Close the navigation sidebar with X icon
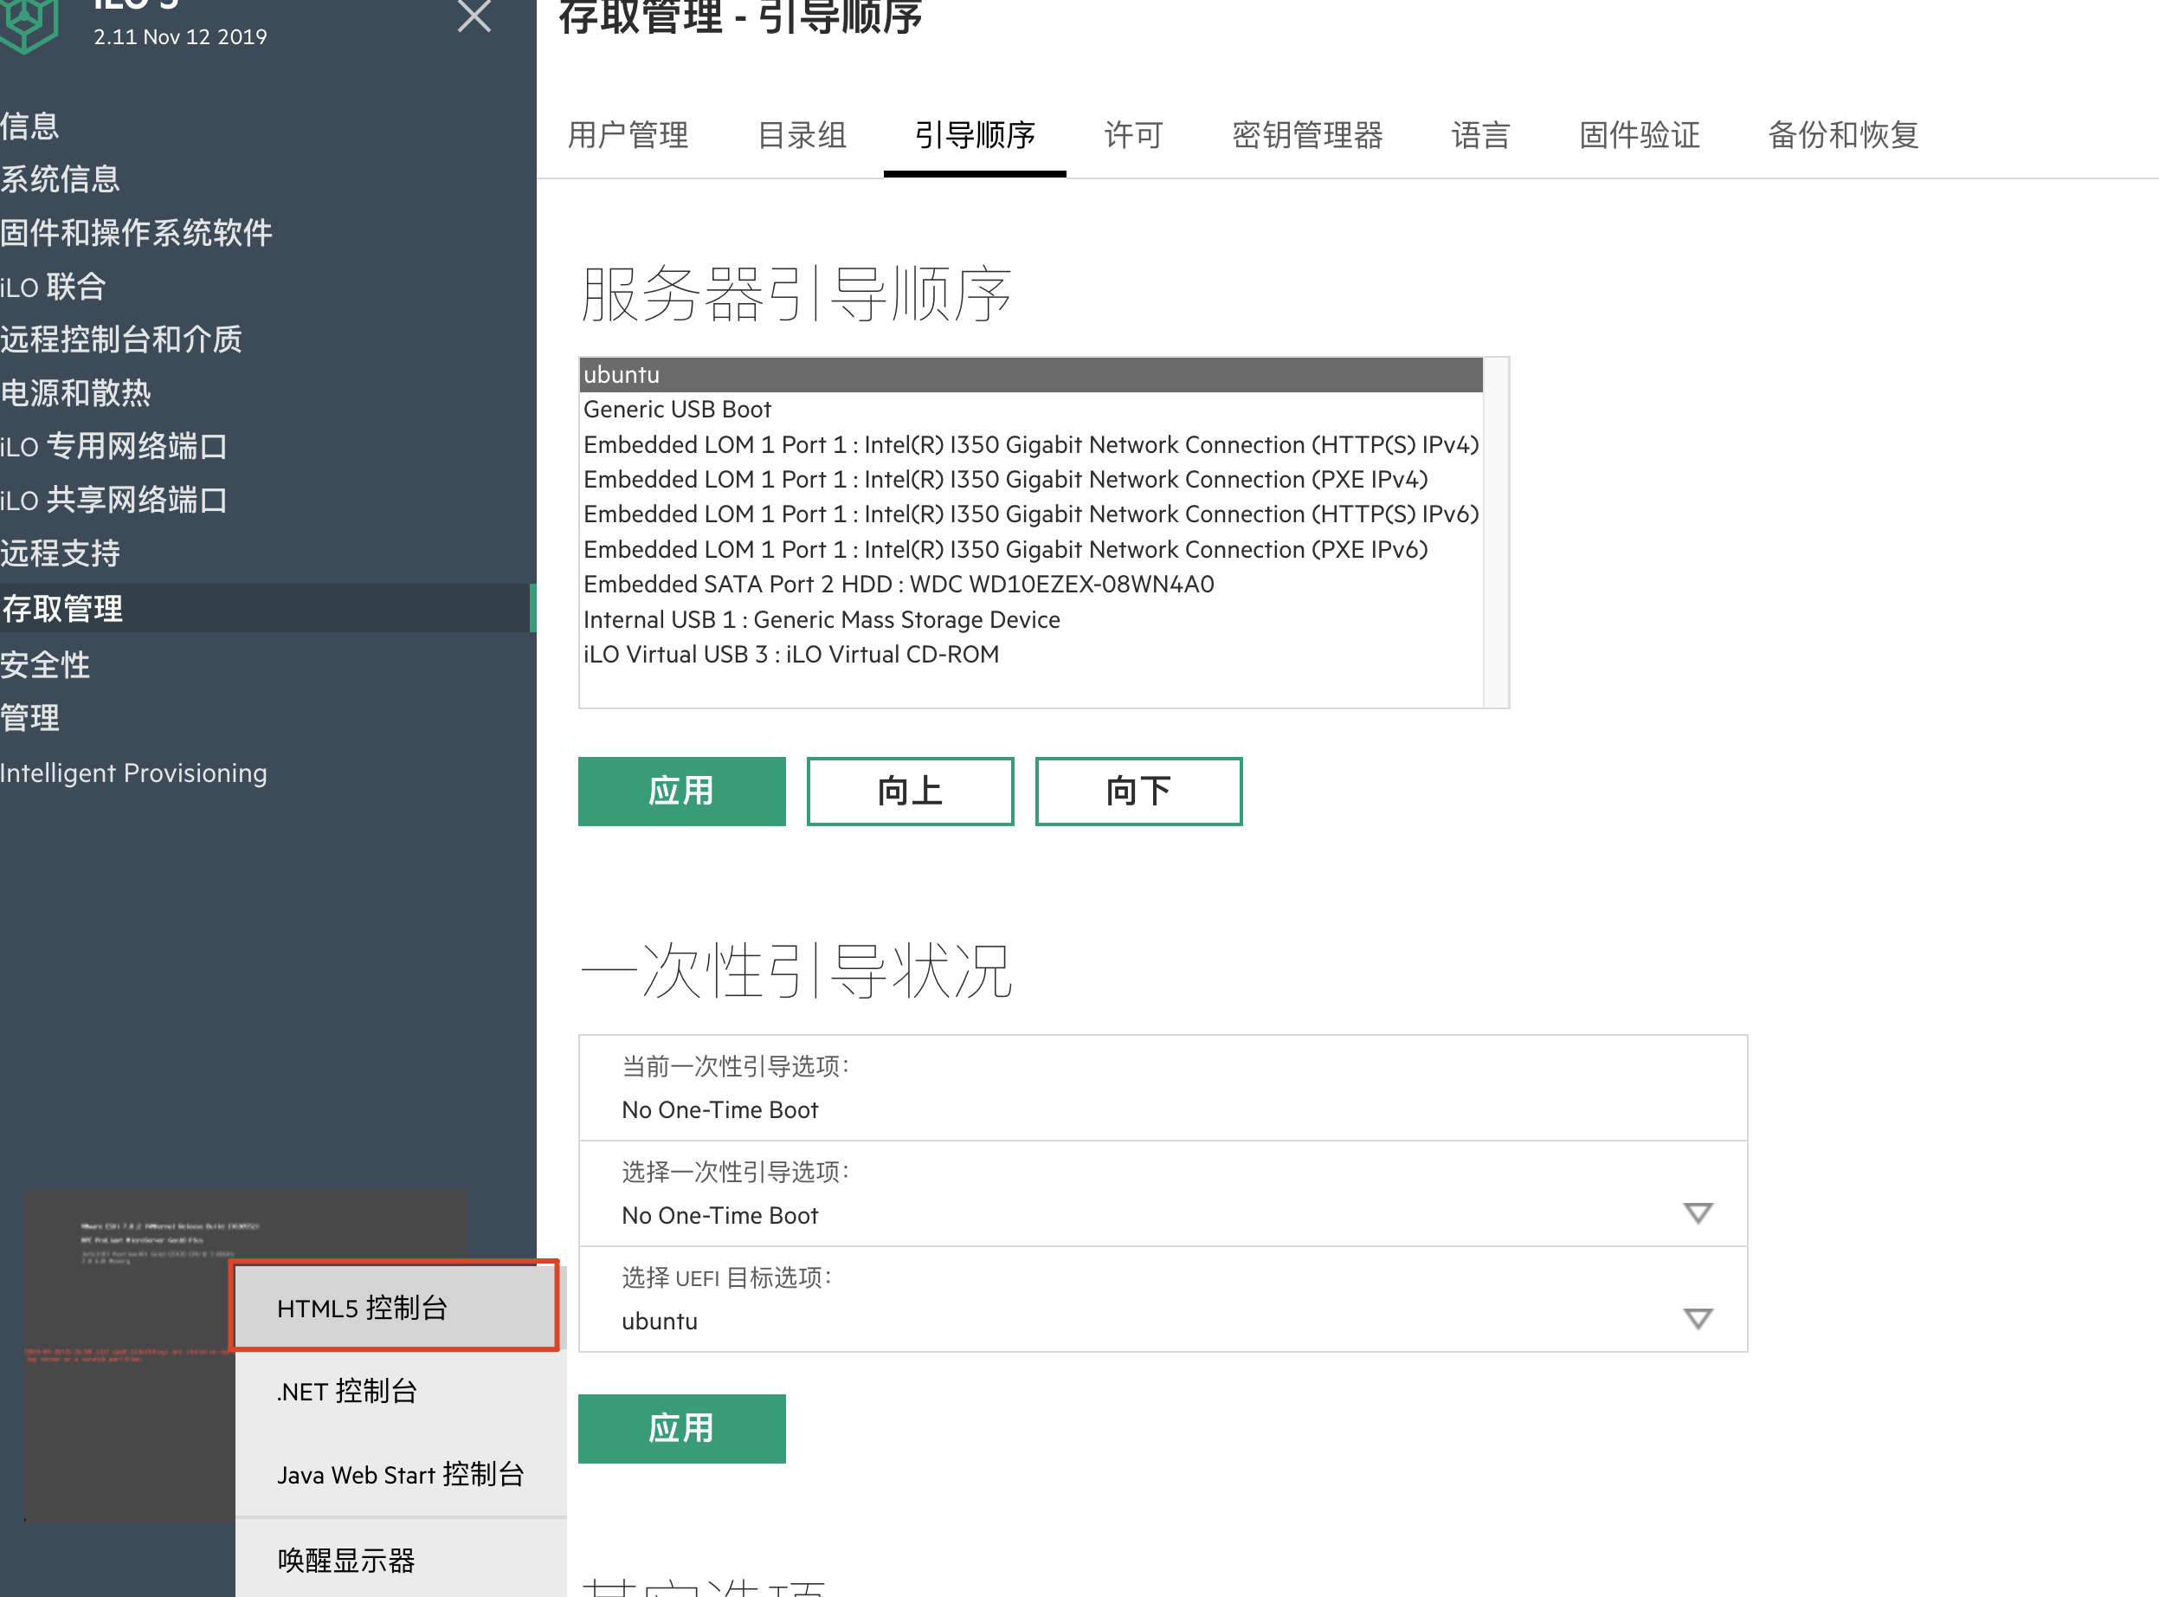 (474, 16)
